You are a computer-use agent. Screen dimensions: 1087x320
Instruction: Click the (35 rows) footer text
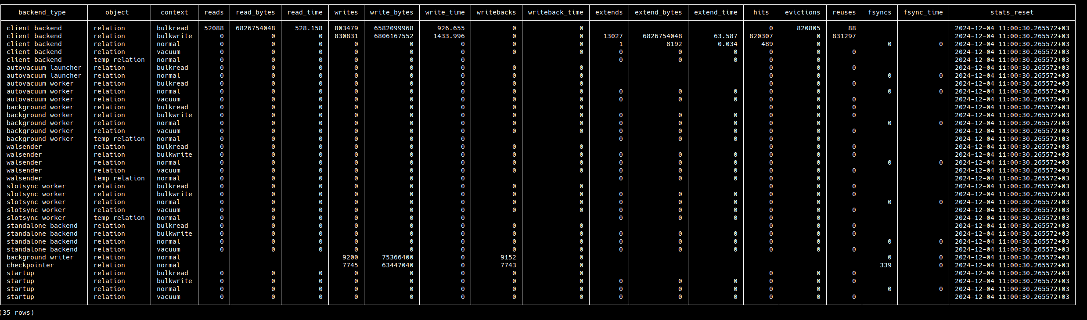[x=18, y=313]
